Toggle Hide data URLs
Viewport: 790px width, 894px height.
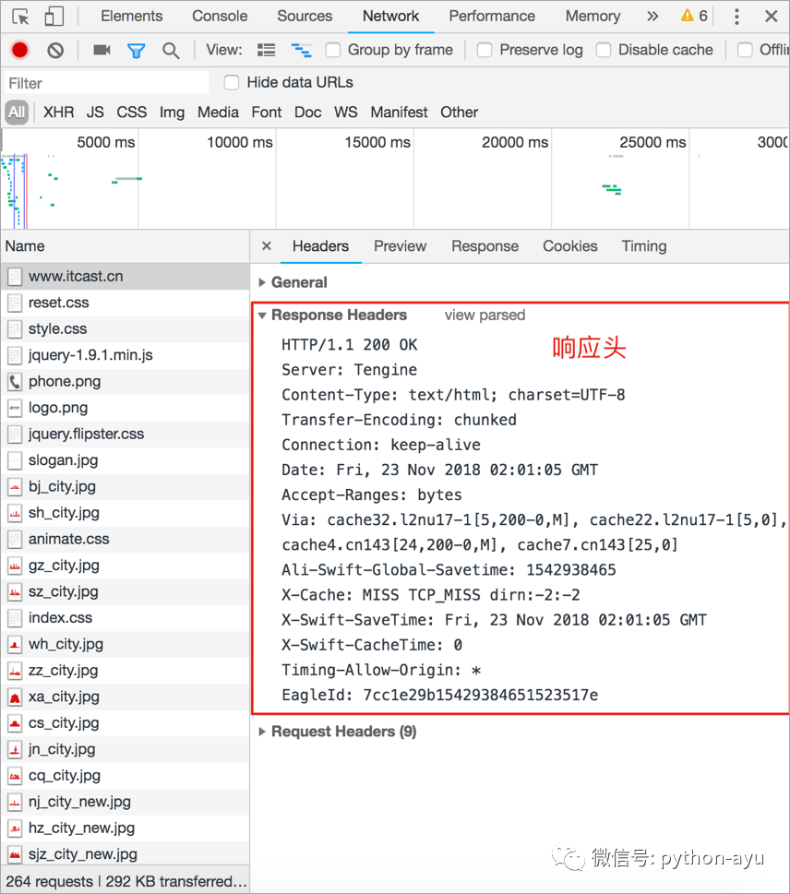(231, 82)
